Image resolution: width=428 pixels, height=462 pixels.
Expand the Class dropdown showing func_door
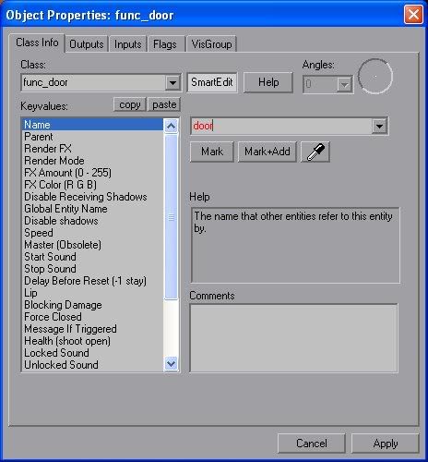(172, 83)
